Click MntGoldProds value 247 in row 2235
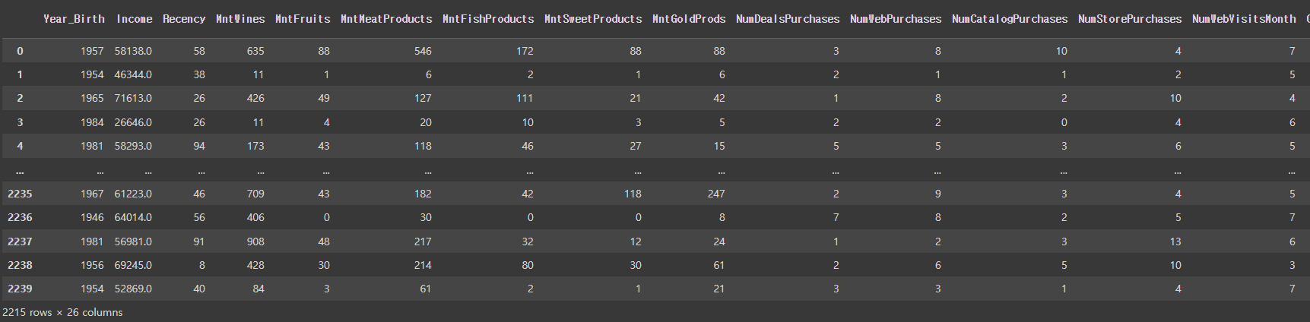 (716, 194)
